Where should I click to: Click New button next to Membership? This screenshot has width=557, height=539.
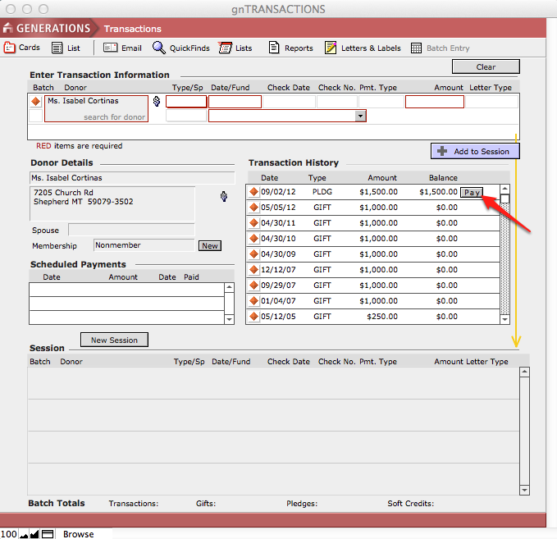point(209,246)
